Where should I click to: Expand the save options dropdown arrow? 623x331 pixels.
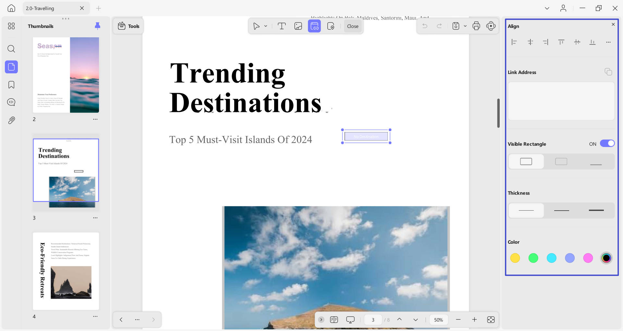pyautogui.click(x=465, y=26)
